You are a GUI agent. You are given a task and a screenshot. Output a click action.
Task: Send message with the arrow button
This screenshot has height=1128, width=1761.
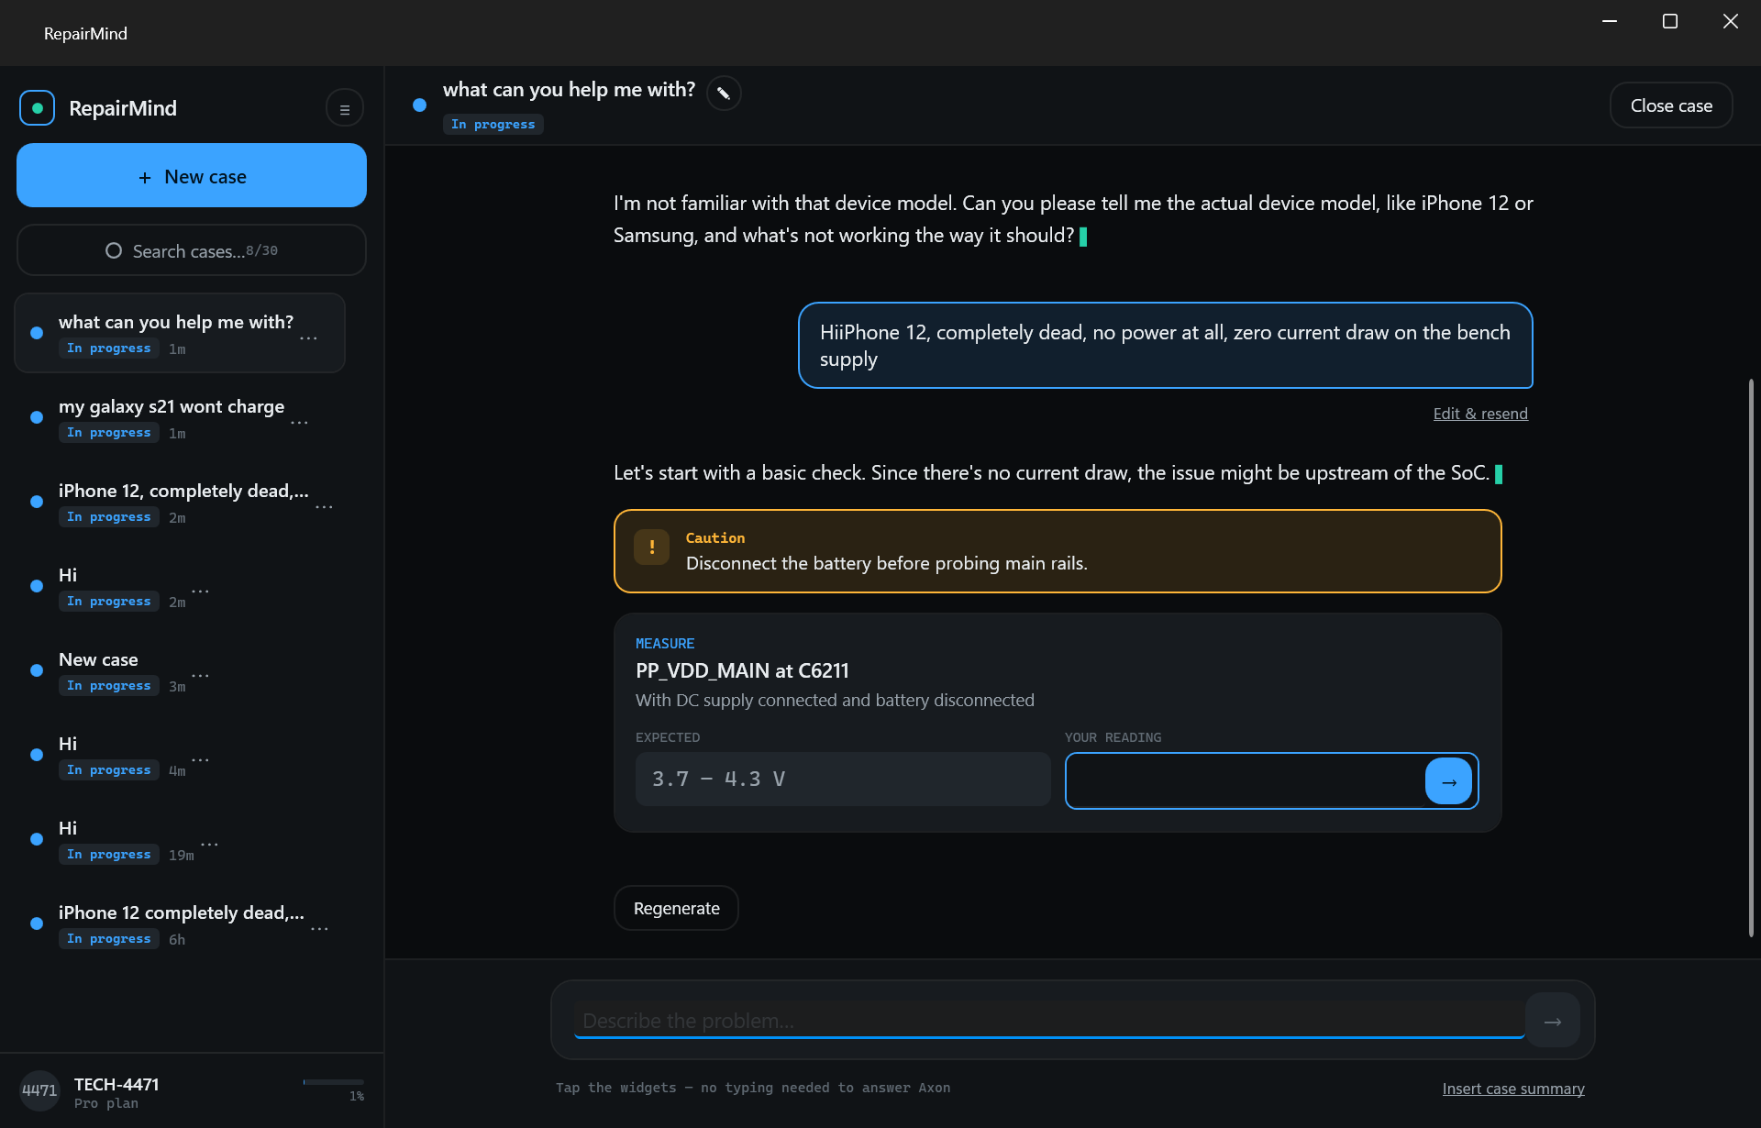coord(1552,1021)
